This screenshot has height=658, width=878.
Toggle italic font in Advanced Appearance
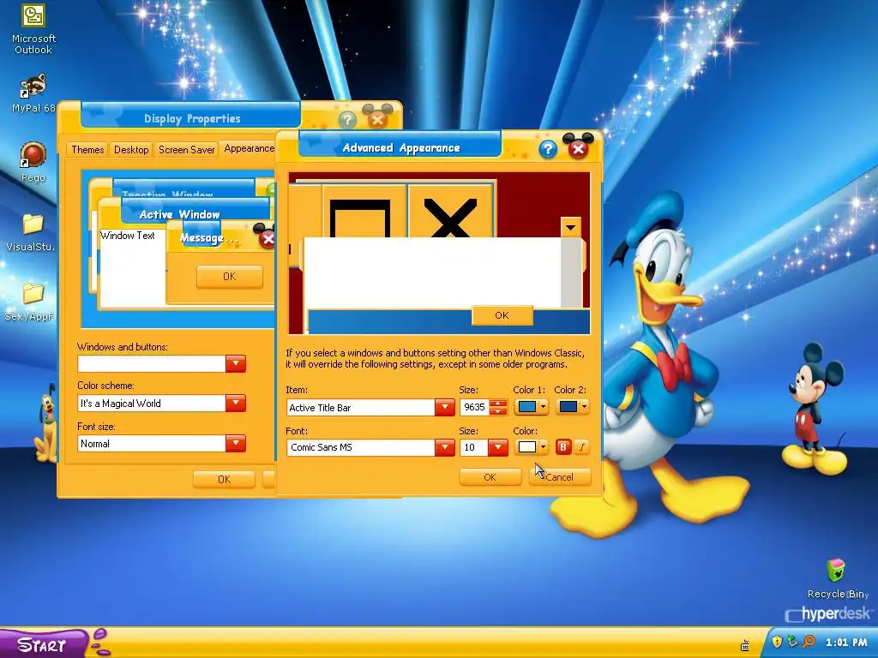click(582, 447)
